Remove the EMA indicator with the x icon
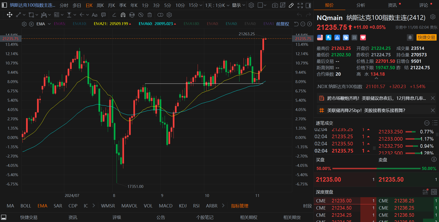The width and height of the screenshot is (439, 222). [x=31, y=24]
